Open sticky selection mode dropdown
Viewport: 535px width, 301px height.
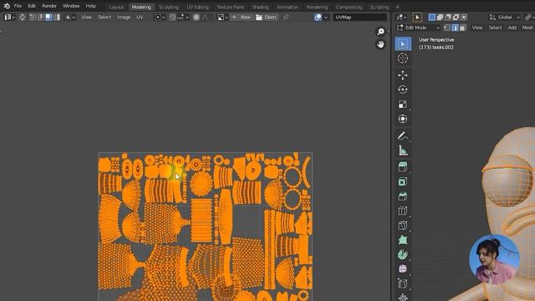pyautogui.click(x=70, y=17)
